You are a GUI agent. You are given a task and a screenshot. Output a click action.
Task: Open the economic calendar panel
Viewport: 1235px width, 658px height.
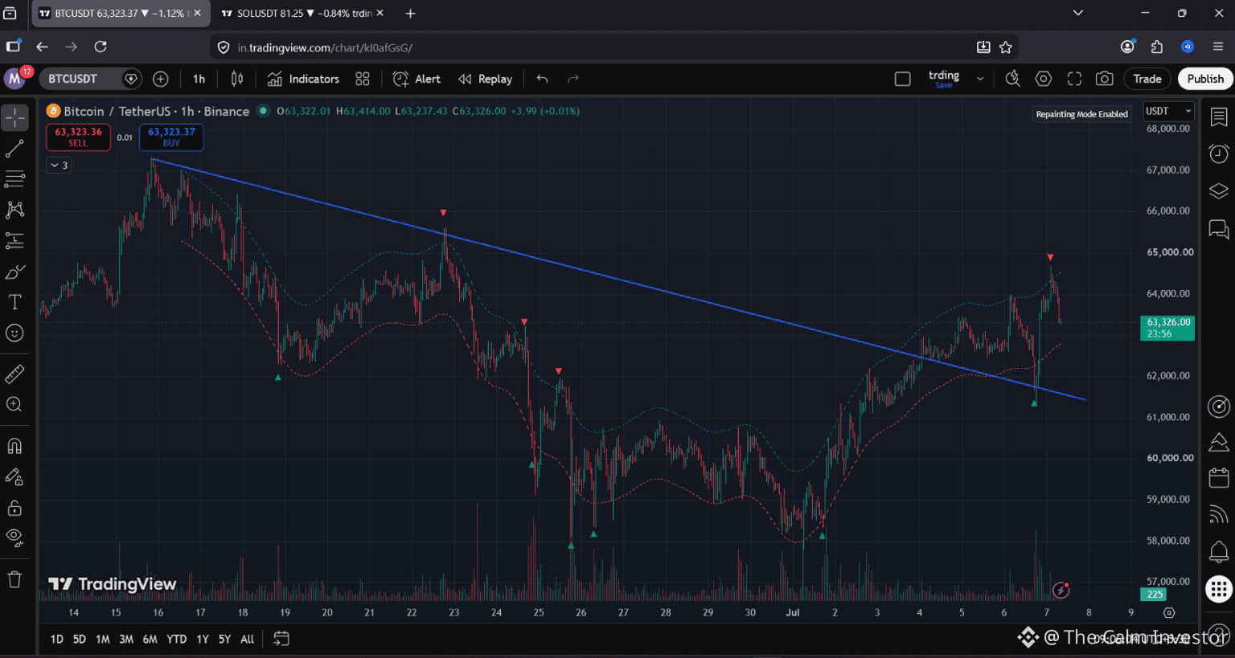1219,478
